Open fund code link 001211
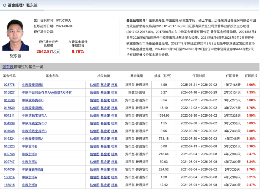This screenshot has height=192, width=260. point(9,115)
